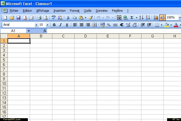The height and width of the screenshot is (121, 181).
Task: Toggle underline with the S button
Action: point(67,25)
